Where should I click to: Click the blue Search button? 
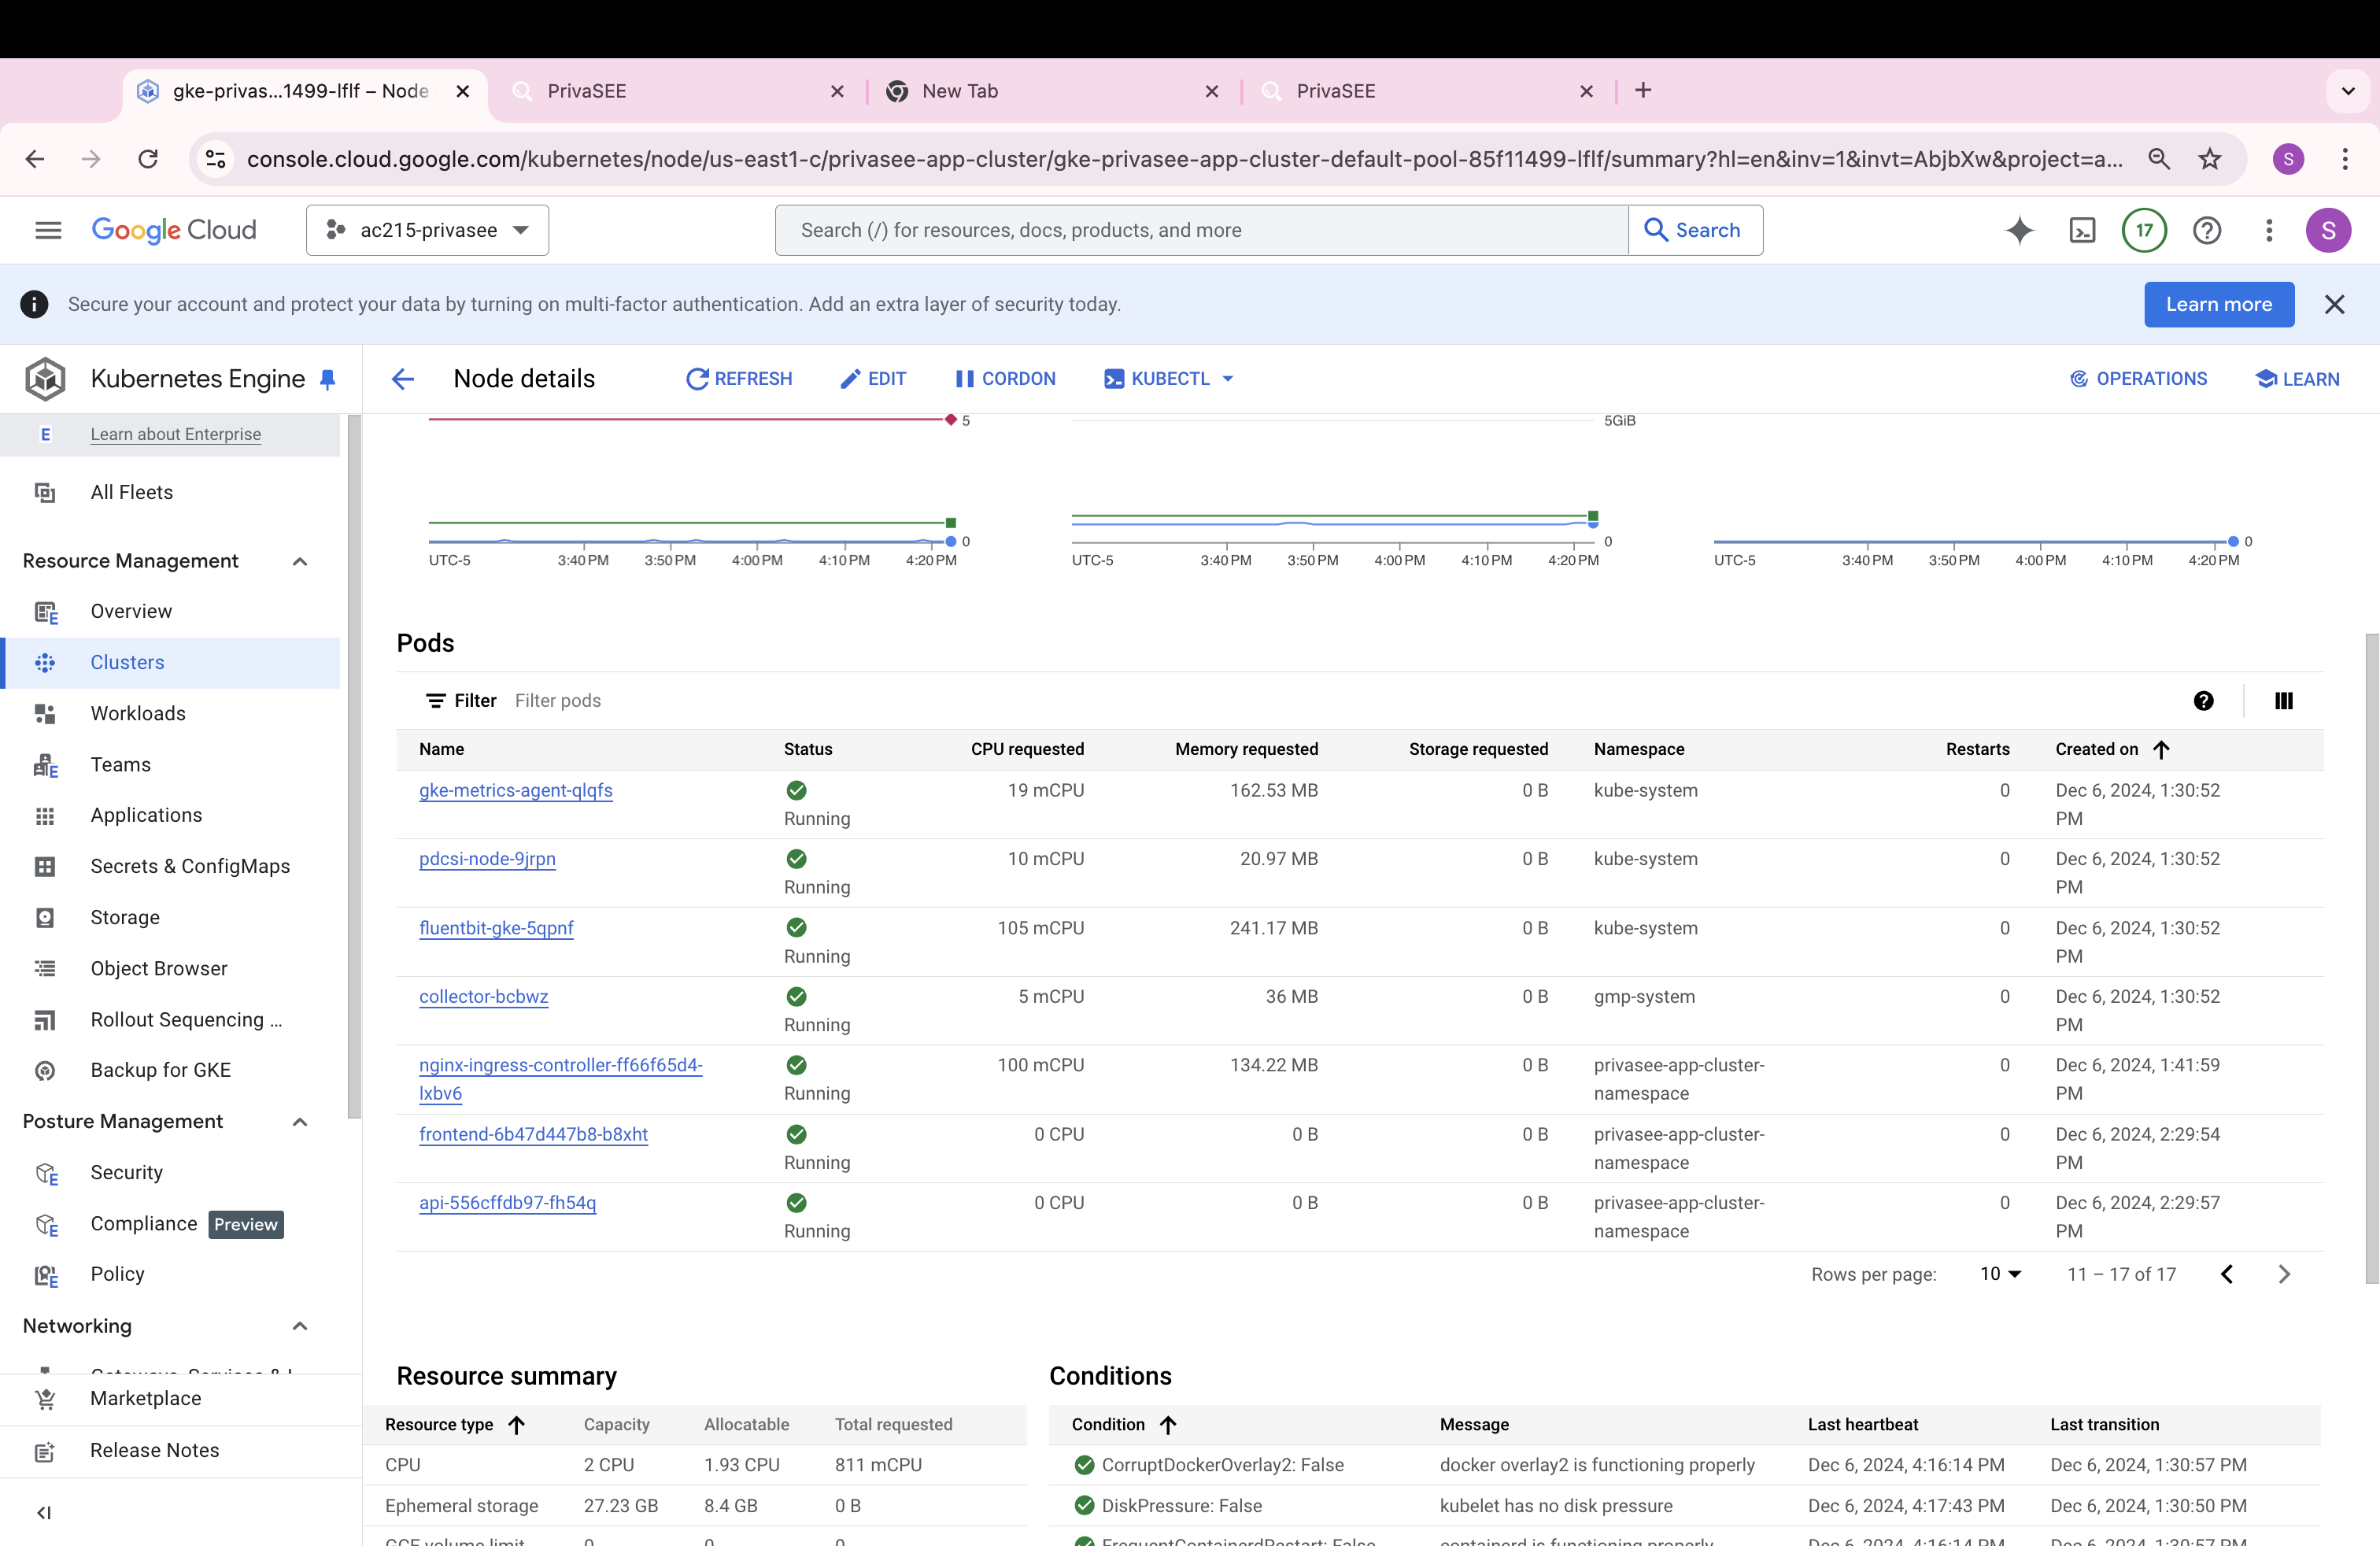(1694, 230)
